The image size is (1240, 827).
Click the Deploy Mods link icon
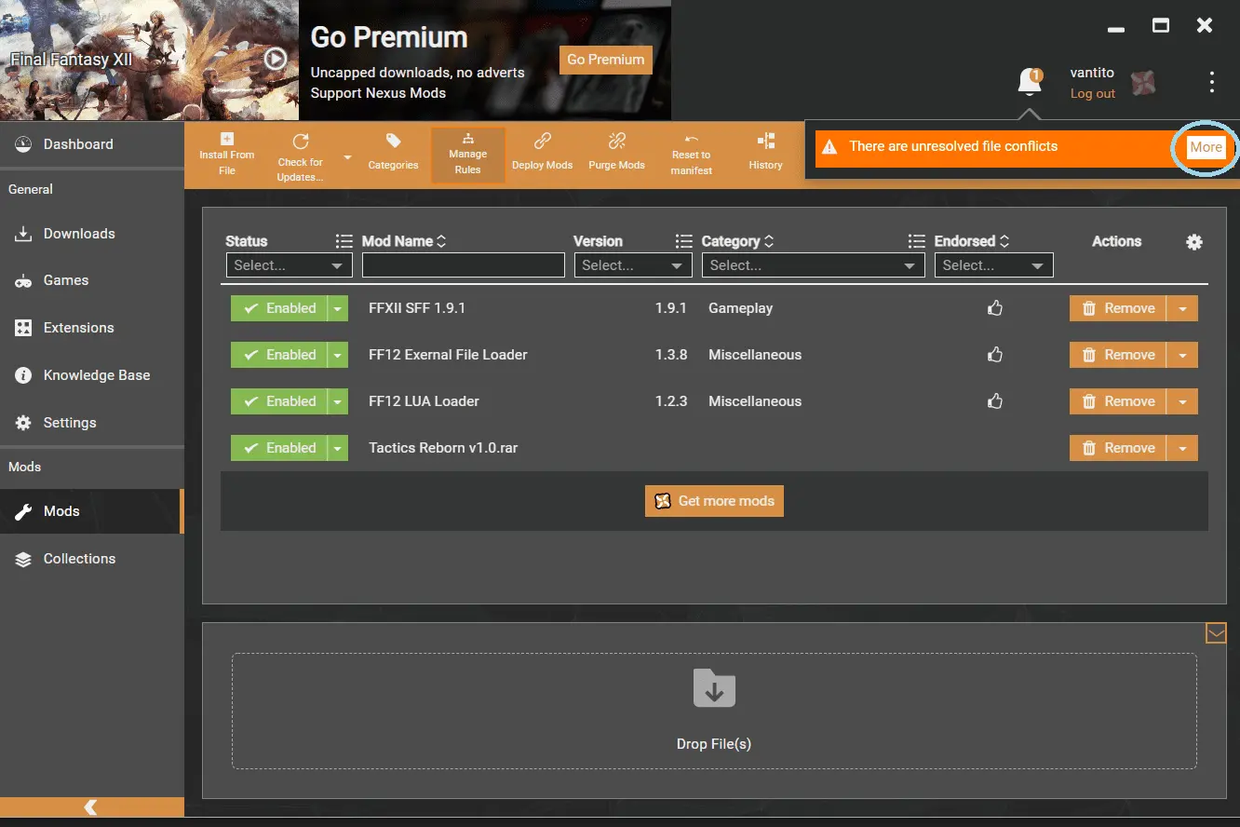542,141
